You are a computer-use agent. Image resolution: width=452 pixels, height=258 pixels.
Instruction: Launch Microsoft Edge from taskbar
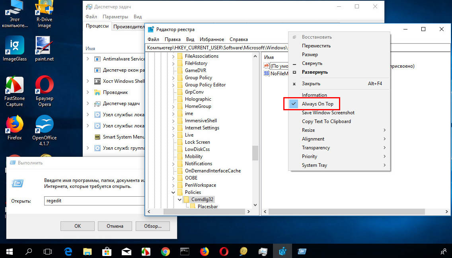tap(68, 251)
